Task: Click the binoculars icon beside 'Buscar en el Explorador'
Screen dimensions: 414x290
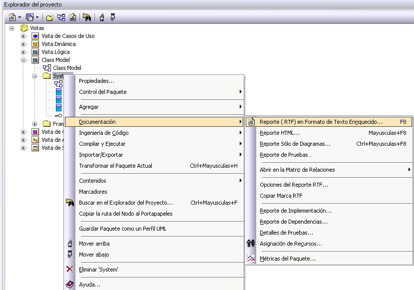Action: tap(70, 202)
